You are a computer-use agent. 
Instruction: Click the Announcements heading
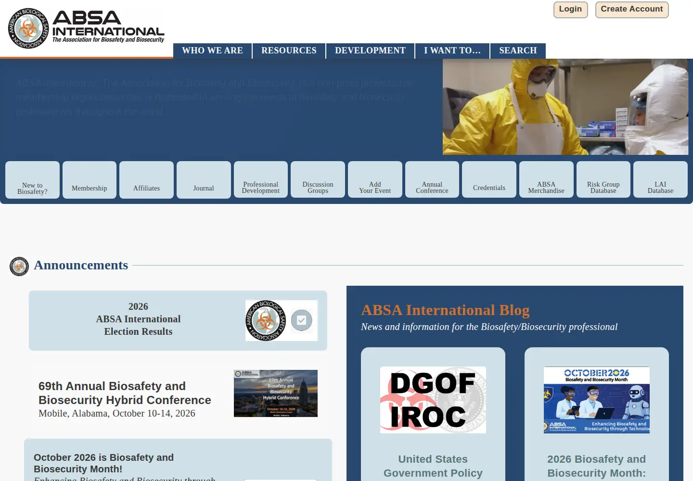point(81,265)
